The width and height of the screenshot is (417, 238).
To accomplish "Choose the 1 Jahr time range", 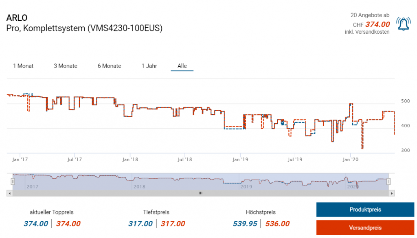I will [149, 66].
